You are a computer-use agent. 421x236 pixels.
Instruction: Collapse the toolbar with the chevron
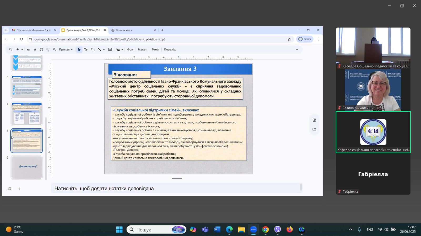297,50
